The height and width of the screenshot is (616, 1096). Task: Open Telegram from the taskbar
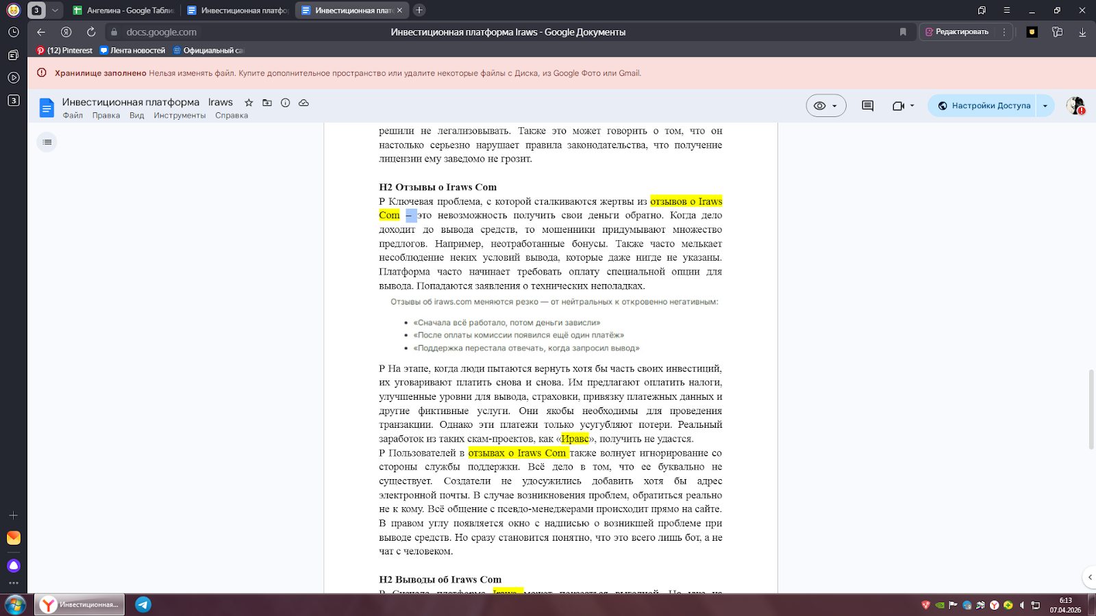tap(143, 604)
